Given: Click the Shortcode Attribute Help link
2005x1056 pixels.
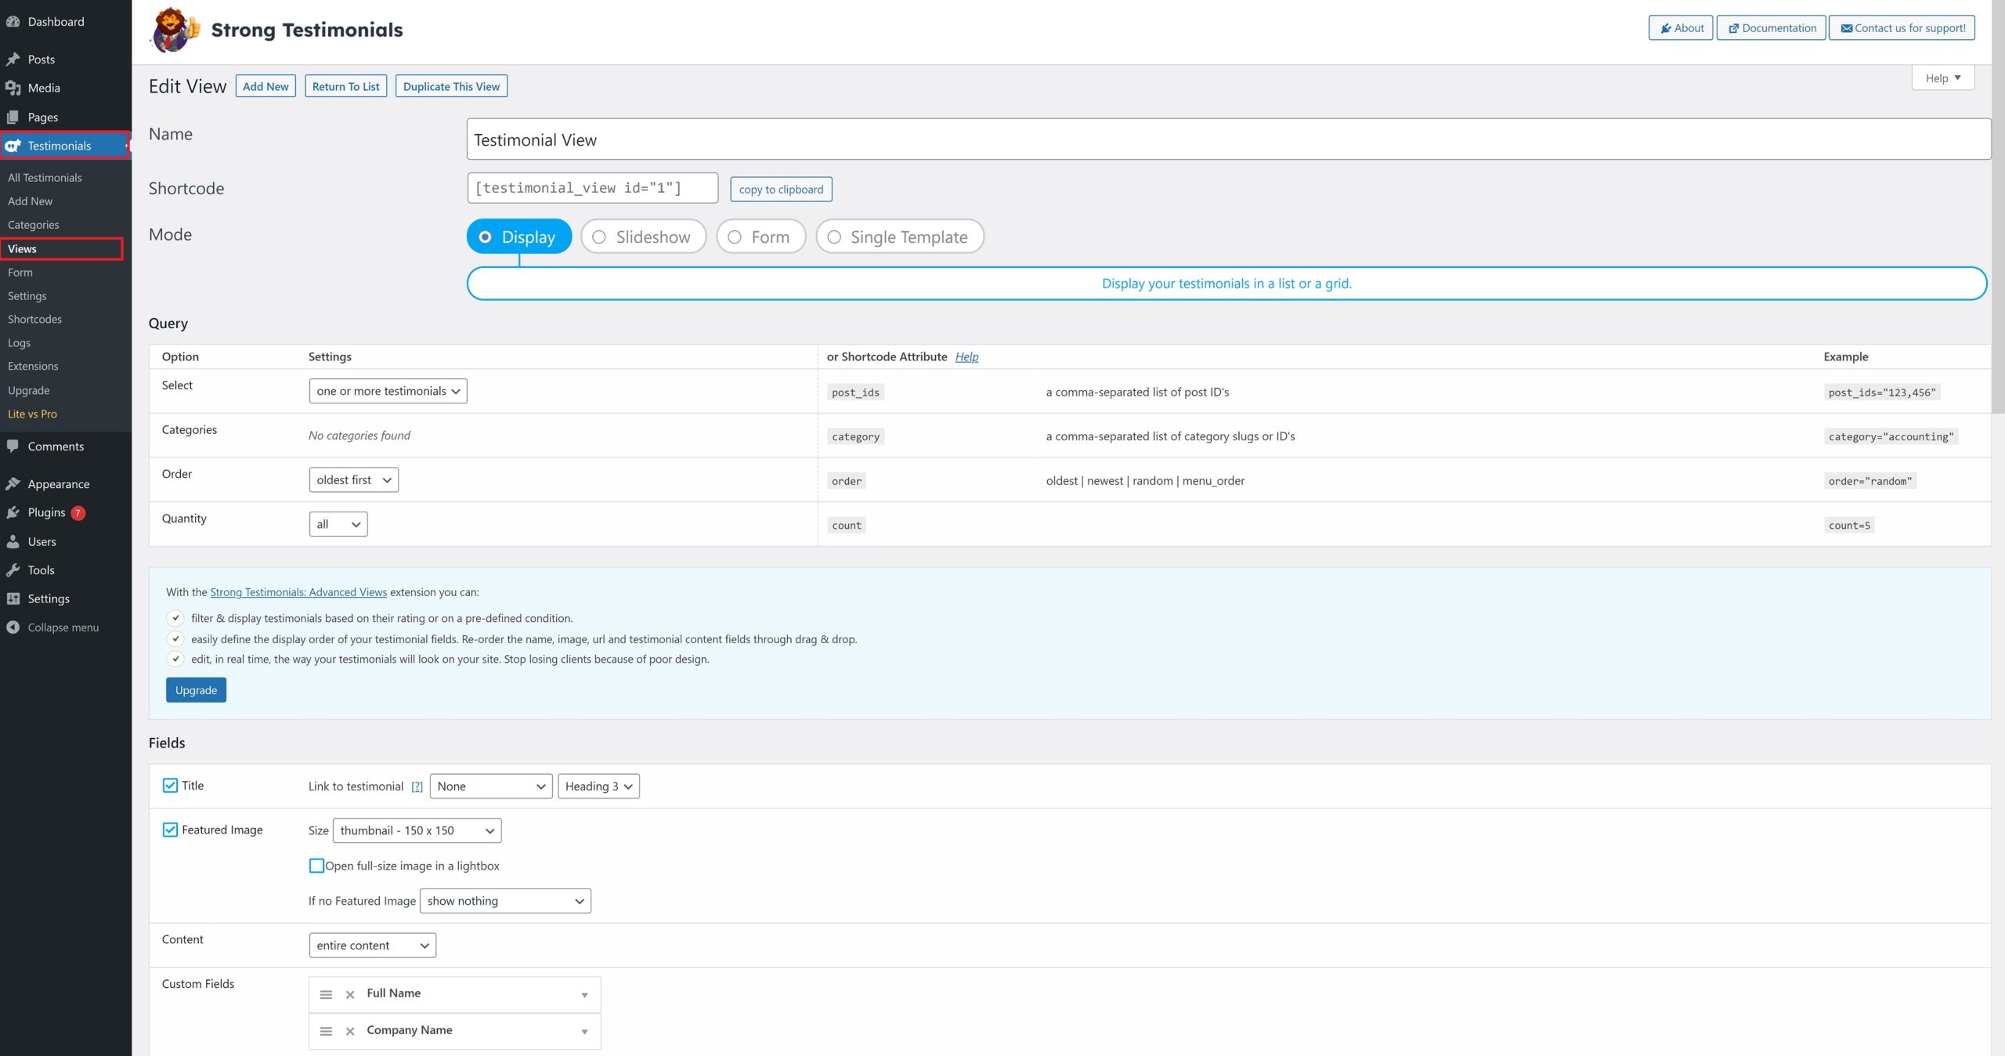Looking at the screenshot, I should tap(966, 357).
